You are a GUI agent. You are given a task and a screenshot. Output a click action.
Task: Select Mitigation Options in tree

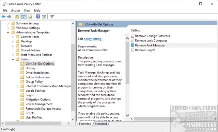(x=38, y=99)
